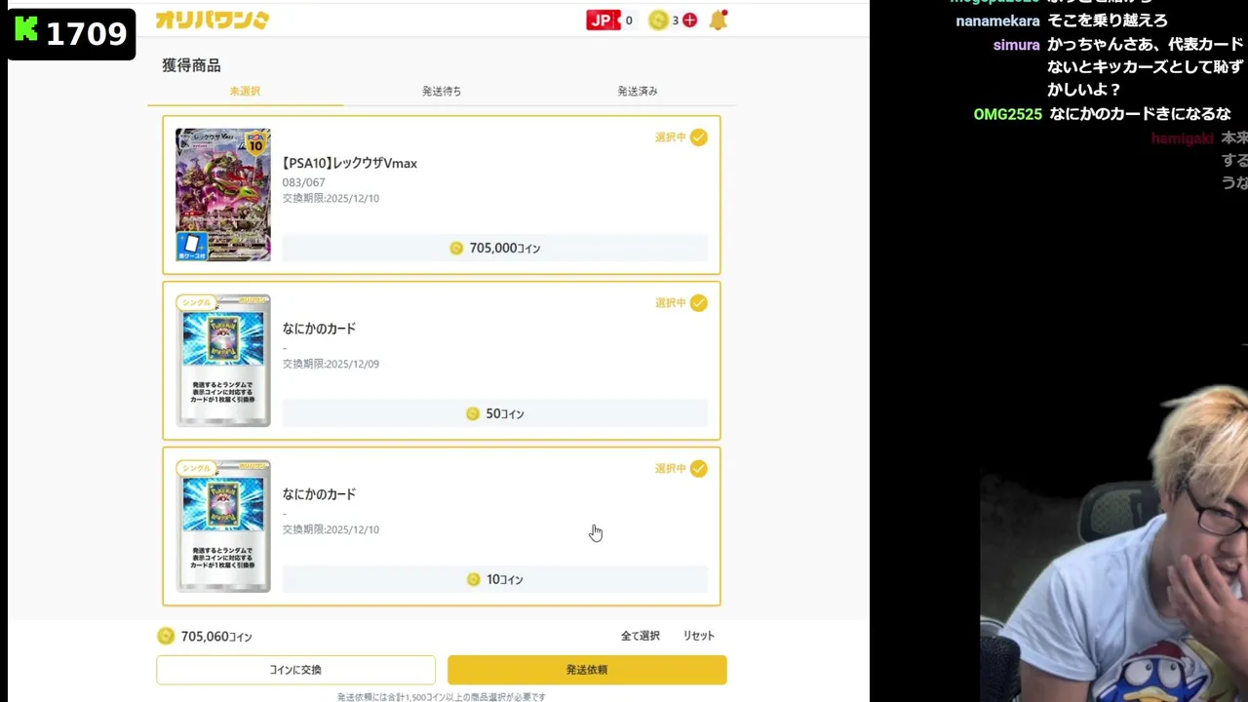Click the 【PSA10】レックウザVmax title
This screenshot has width=1248, height=702.
point(350,163)
